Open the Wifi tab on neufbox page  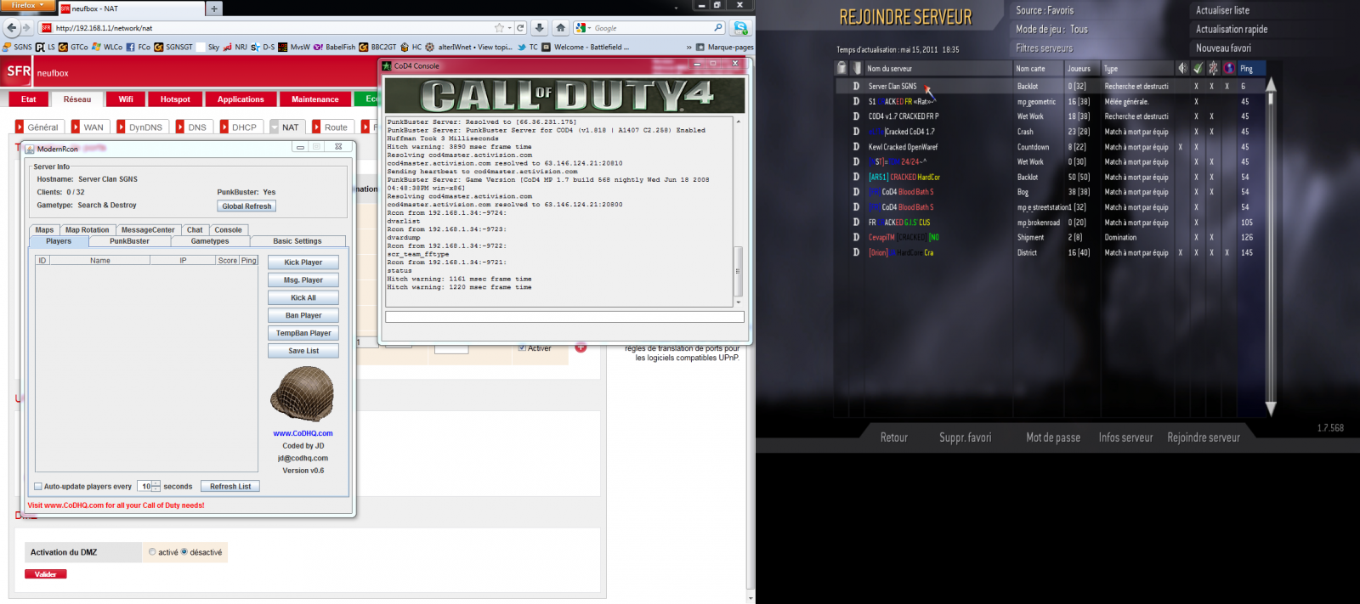[x=126, y=99]
